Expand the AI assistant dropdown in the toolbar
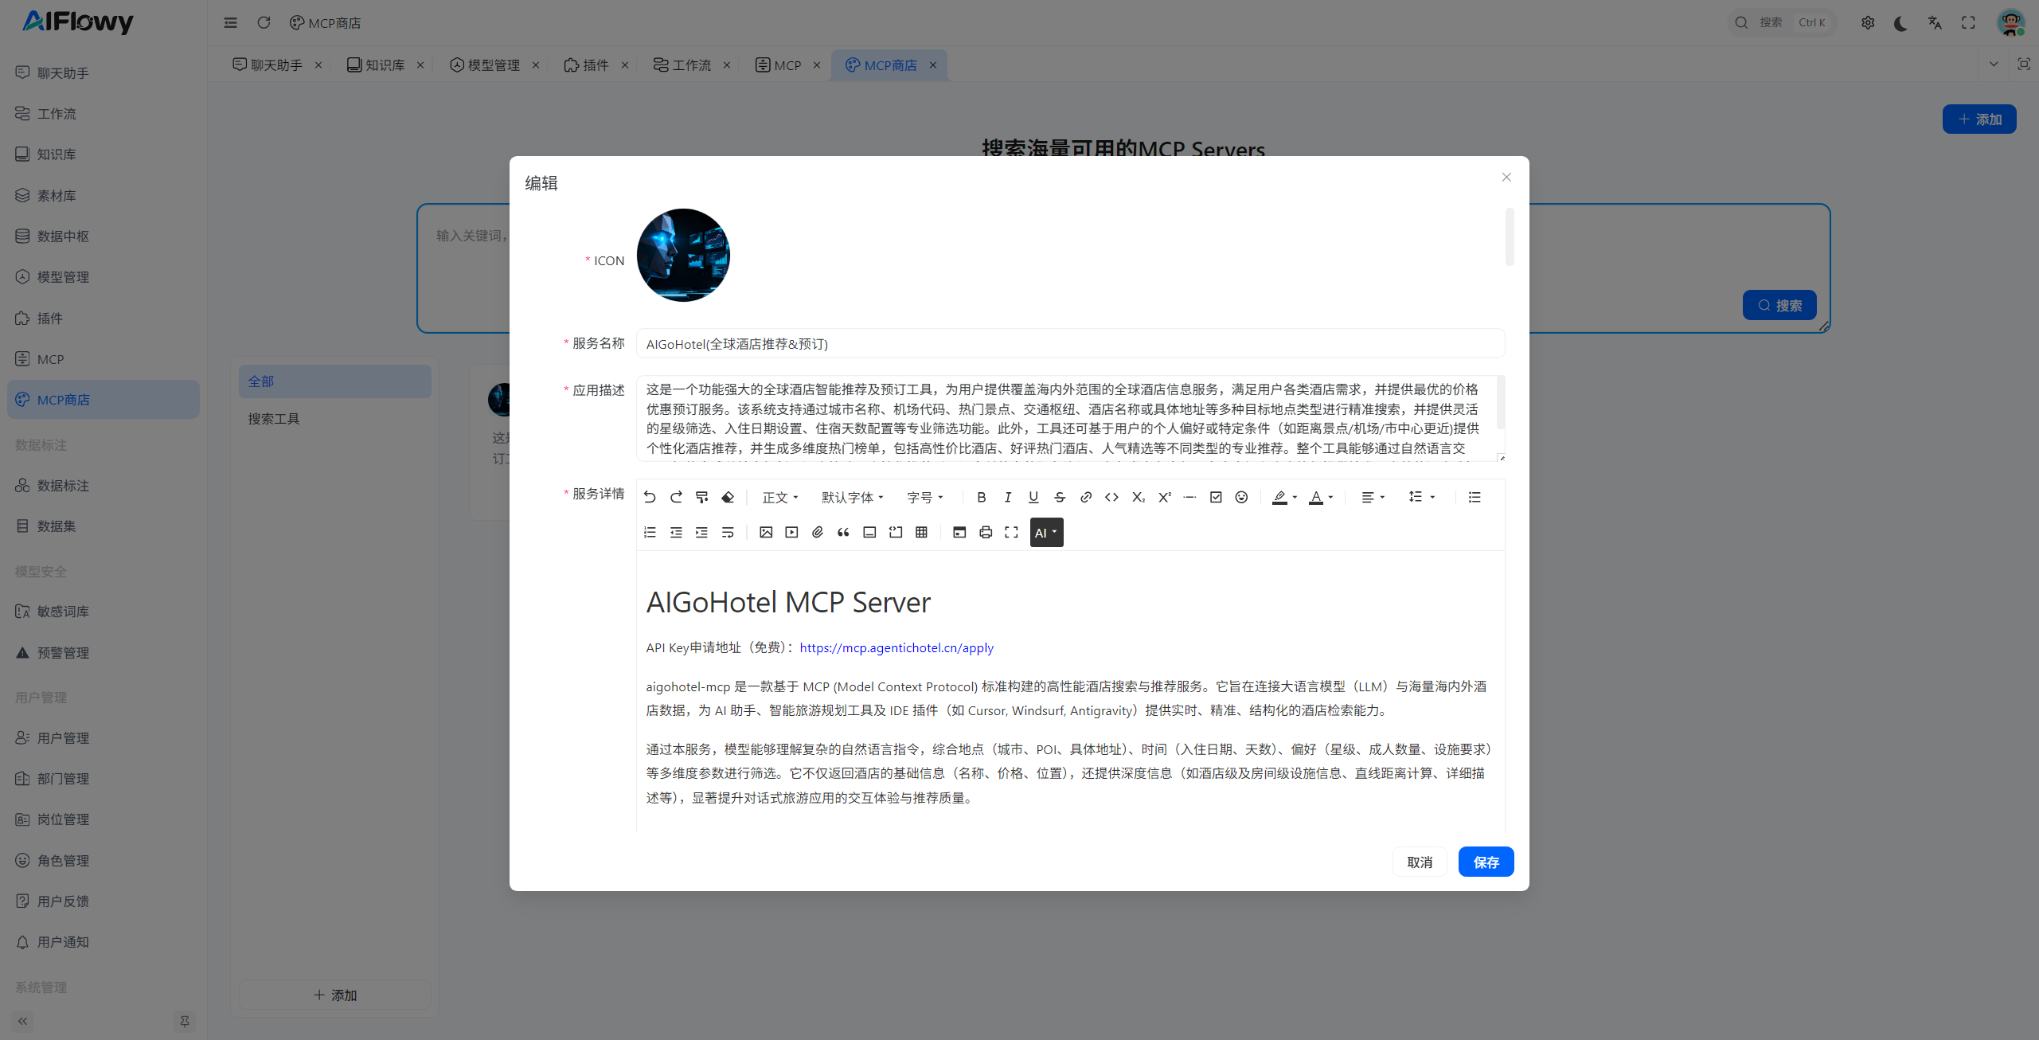Image resolution: width=2039 pixels, height=1040 pixels. (x=1046, y=532)
